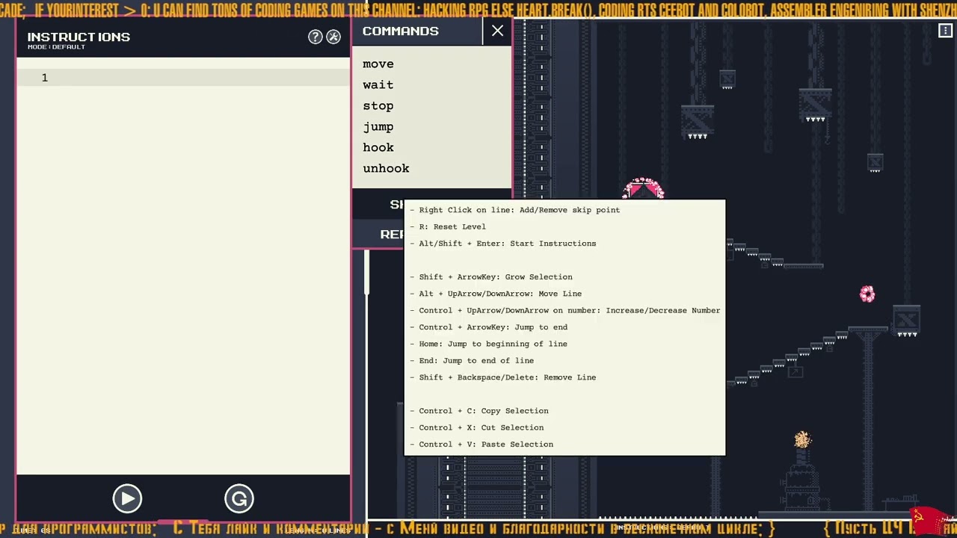
Task: Click 'End: Jump to end of line' hint
Action: [472, 361]
